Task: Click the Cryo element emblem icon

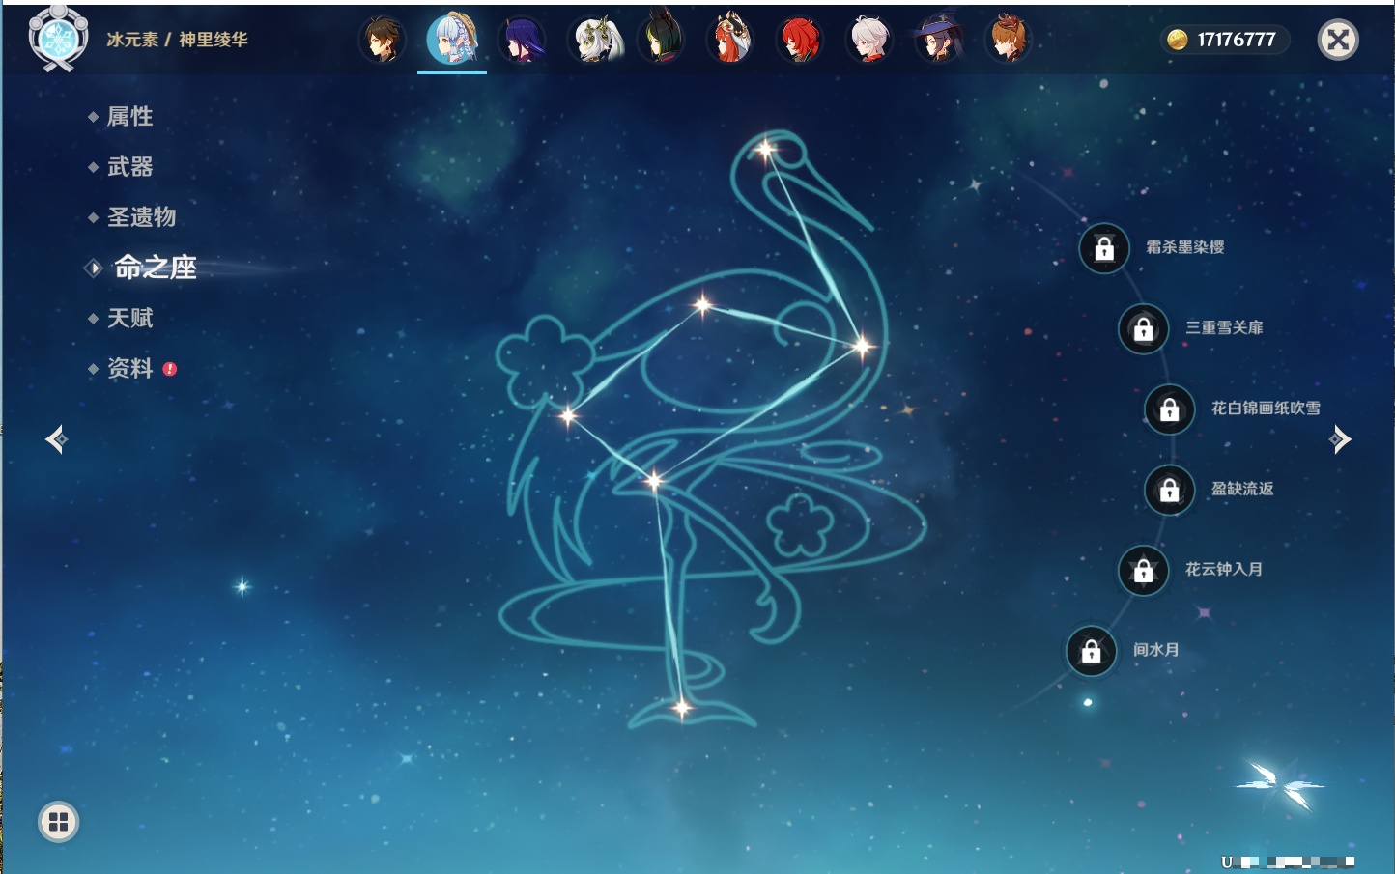Action: tap(58, 39)
